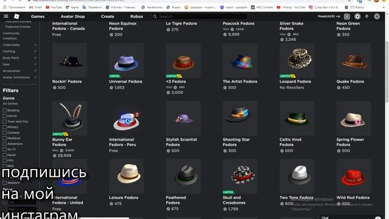Open International Fedora - Peru link
The width and height of the screenshot is (389, 219).
(123, 142)
